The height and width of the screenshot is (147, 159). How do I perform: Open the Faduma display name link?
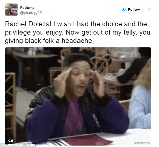[x=27, y=8]
